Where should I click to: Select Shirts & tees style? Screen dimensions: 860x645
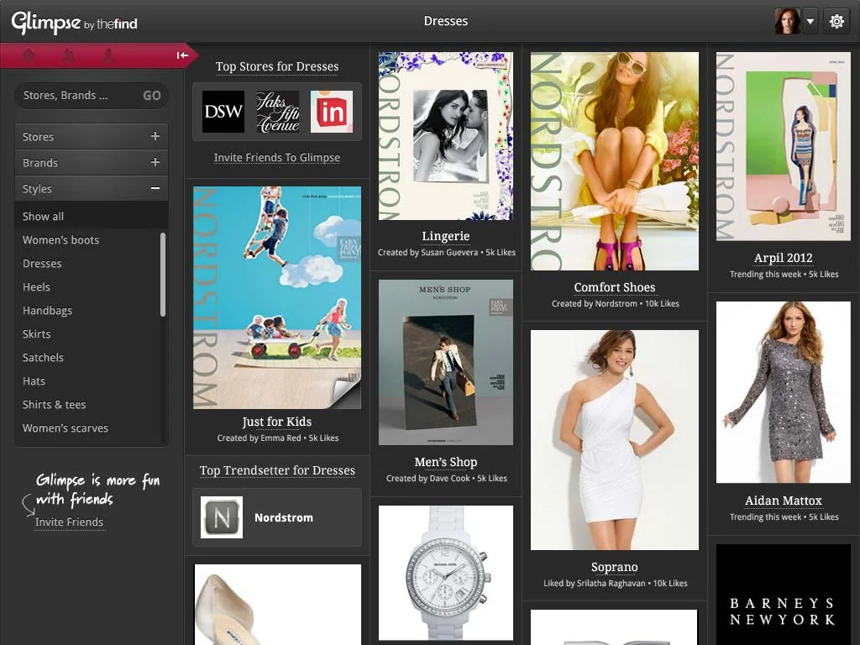coord(55,405)
